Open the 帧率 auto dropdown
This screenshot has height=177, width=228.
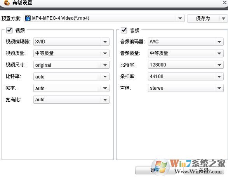click(x=71, y=88)
